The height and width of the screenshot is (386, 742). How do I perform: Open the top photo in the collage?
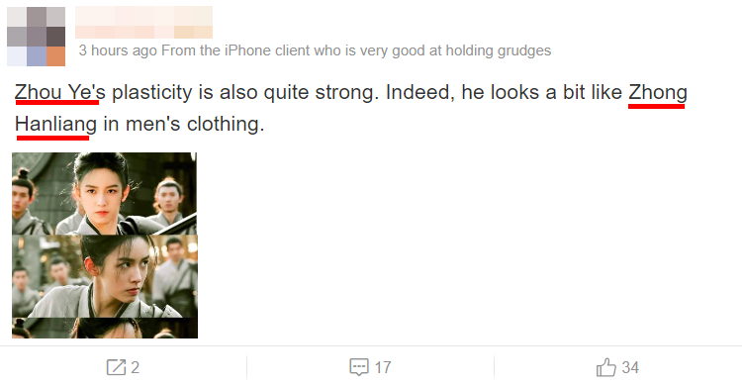pos(105,194)
